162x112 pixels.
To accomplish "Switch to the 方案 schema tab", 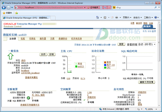I will pyautogui.click(x=52, y=39).
